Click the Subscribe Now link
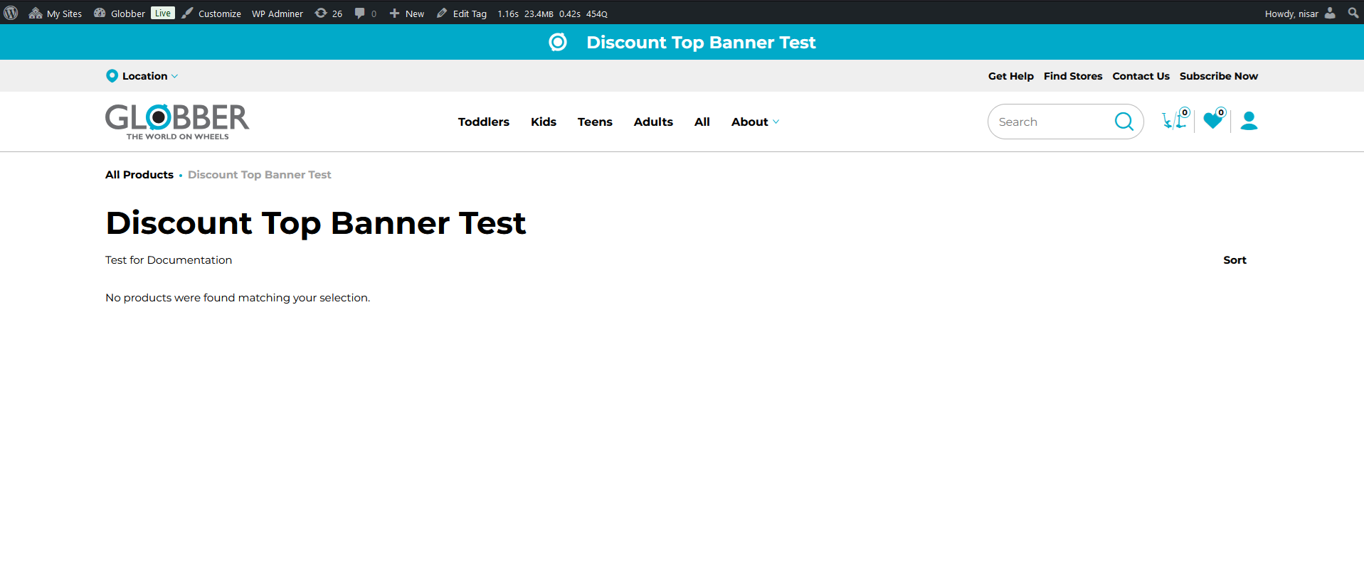Image resolution: width=1364 pixels, height=563 pixels. tap(1218, 76)
